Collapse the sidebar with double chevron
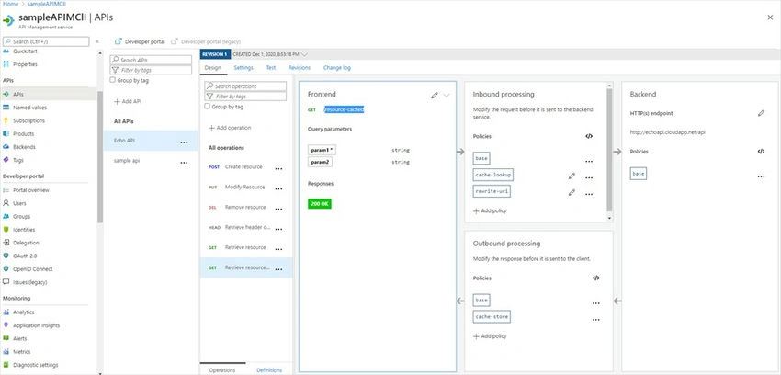781x375 pixels. (97, 42)
